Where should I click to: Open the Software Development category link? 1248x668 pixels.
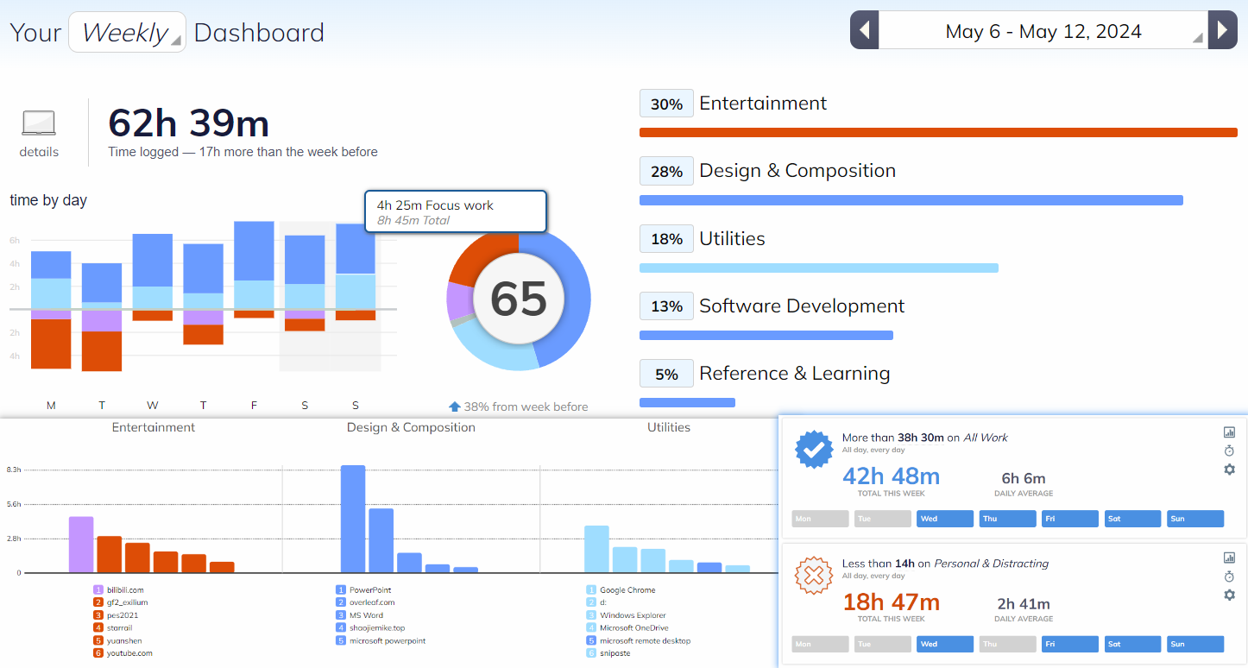coord(801,306)
